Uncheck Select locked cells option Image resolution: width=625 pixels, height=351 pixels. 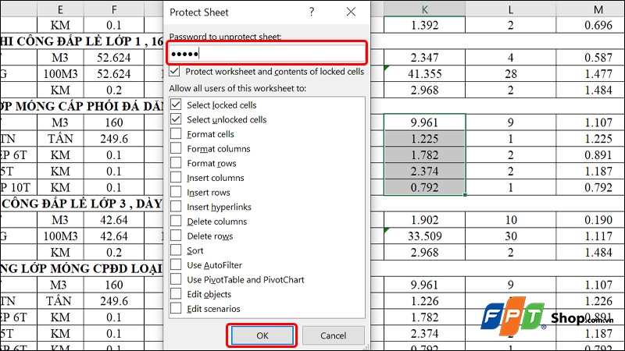pos(176,105)
